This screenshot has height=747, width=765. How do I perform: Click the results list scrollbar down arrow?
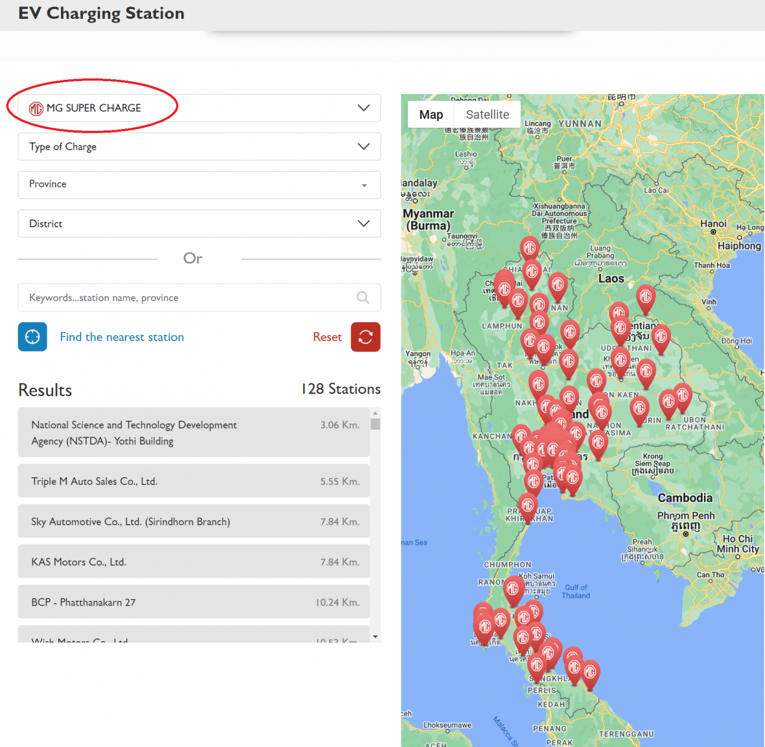tap(375, 637)
